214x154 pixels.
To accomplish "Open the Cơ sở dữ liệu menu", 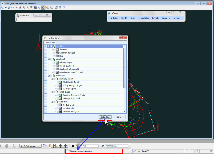I will pyautogui.click(x=143, y=18).
